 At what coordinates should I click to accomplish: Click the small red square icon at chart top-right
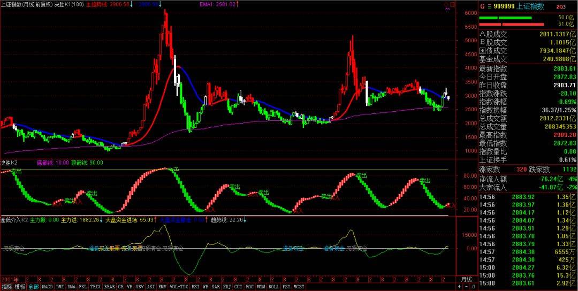pyautogui.click(x=452, y=4)
